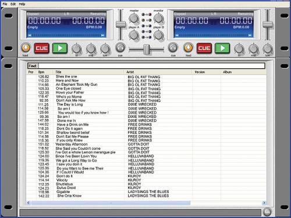Screen dimensions: 291x218
Task: Click player B's orange load button
Action: (x=188, y=48)
